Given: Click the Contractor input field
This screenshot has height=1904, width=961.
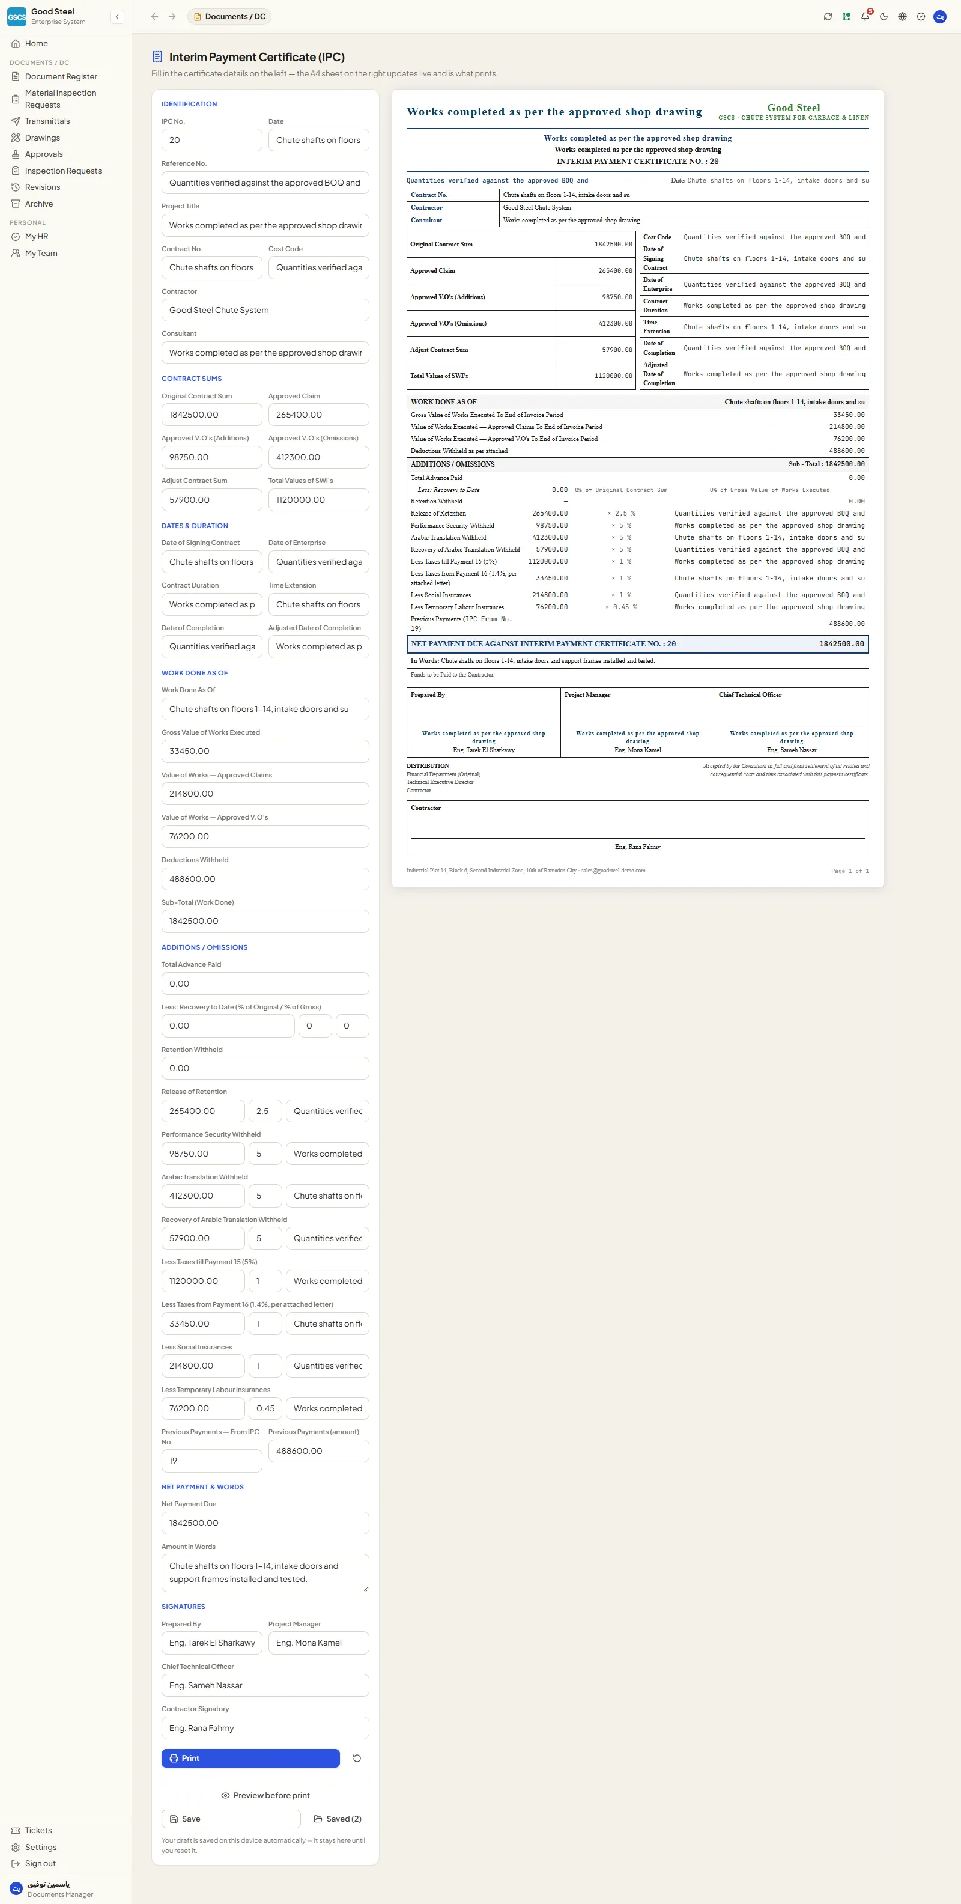Looking at the screenshot, I should click(x=265, y=311).
